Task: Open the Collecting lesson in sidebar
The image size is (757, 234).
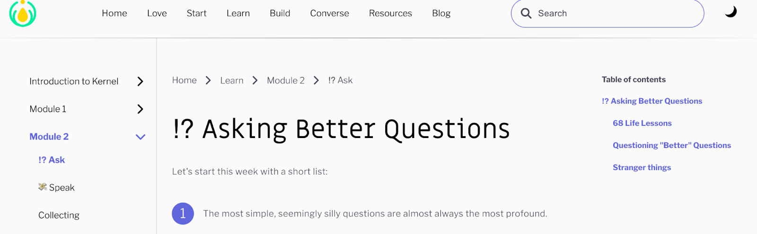Action: pos(59,215)
